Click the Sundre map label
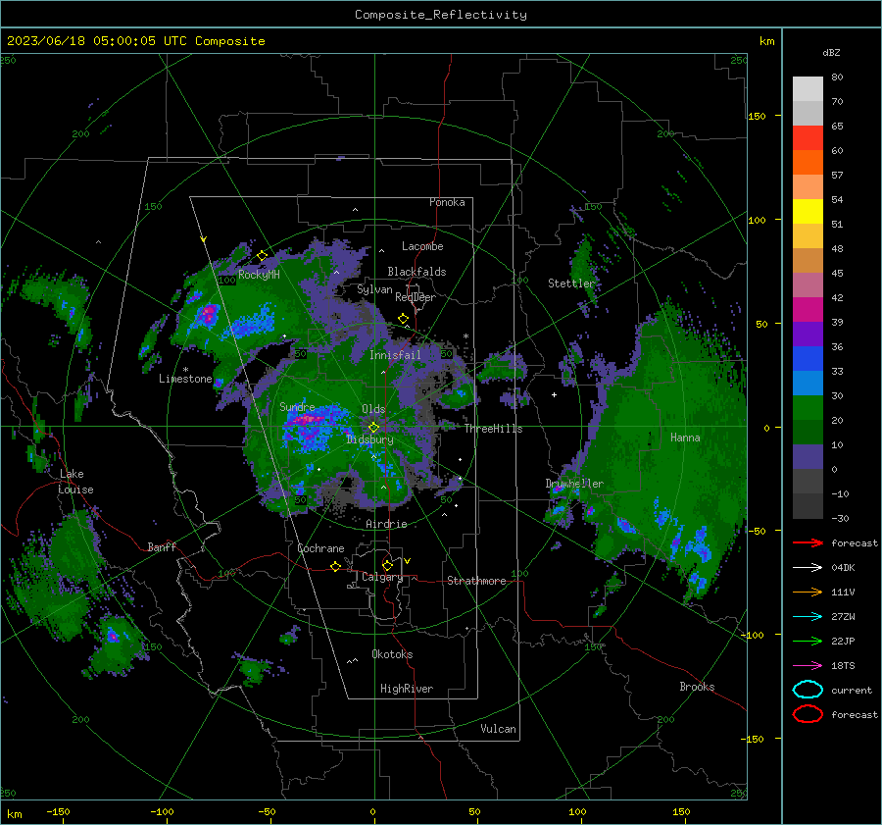 (x=297, y=406)
